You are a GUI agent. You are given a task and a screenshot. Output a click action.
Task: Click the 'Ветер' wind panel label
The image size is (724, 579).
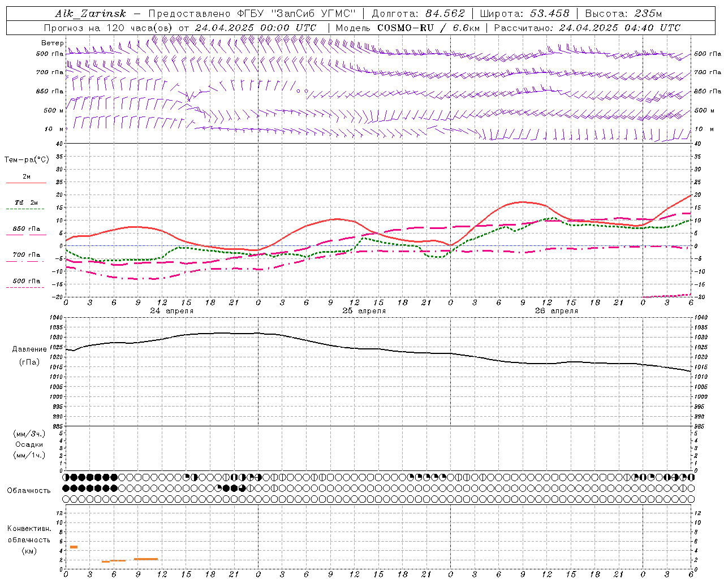point(52,43)
